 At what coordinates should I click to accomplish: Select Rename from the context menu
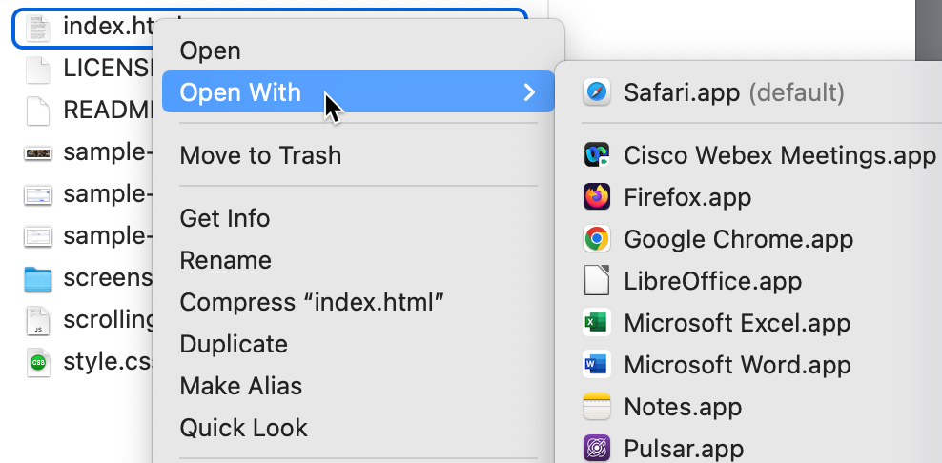[x=226, y=260]
